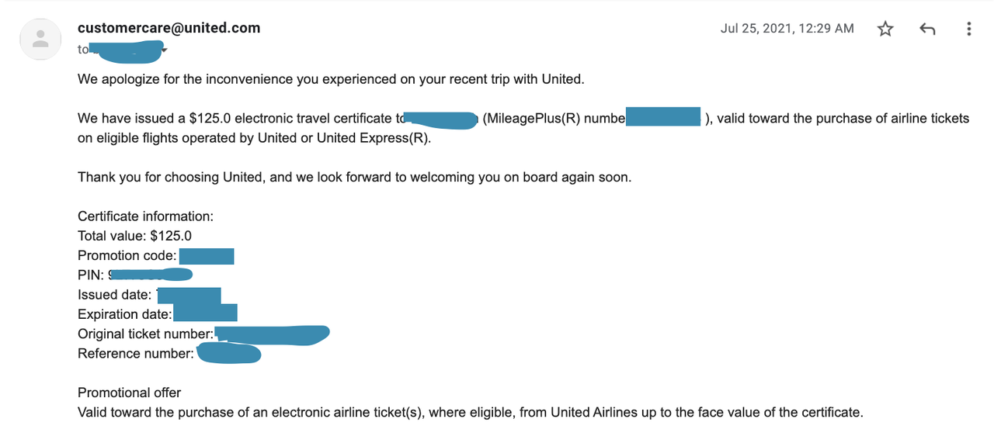This screenshot has height=443, width=994.
Task: Click the Jul 25, 2021 timestamp
Action: click(787, 29)
